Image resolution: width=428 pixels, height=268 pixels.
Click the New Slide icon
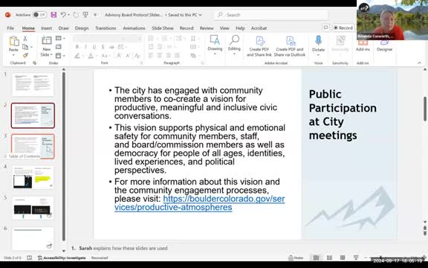[46, 41]
